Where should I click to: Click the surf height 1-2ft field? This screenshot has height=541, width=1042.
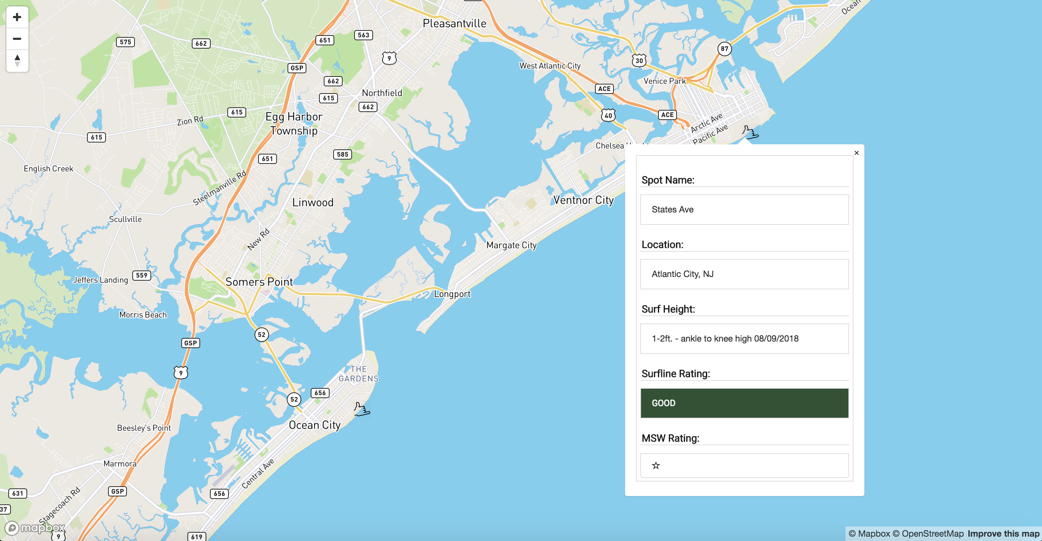coord(744,339)
